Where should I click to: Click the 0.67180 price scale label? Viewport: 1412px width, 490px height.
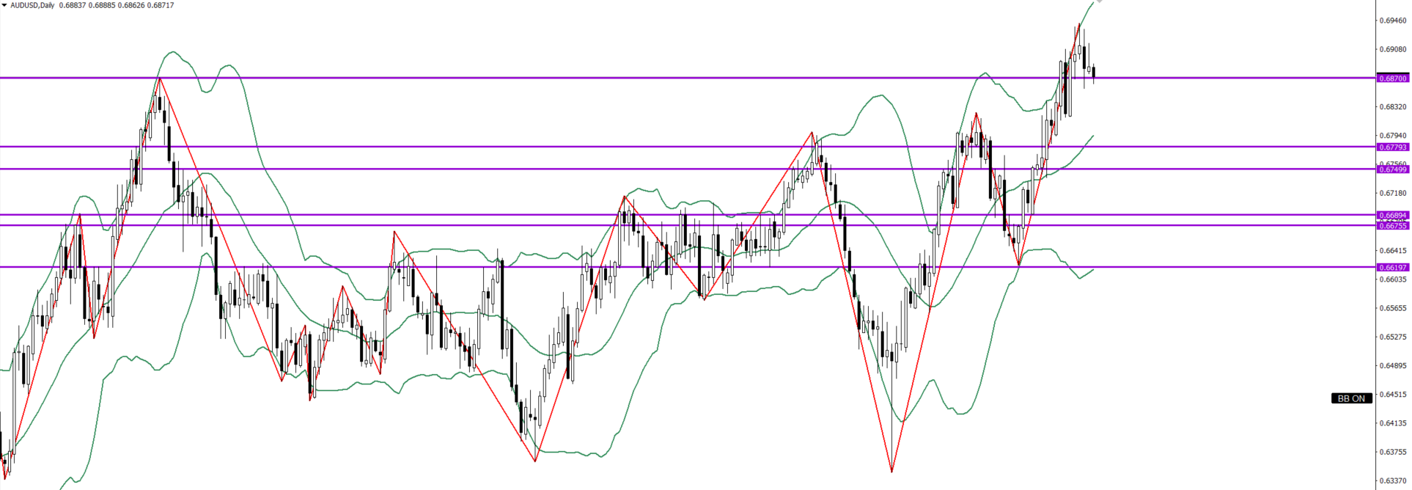[x=1392, y=193]
